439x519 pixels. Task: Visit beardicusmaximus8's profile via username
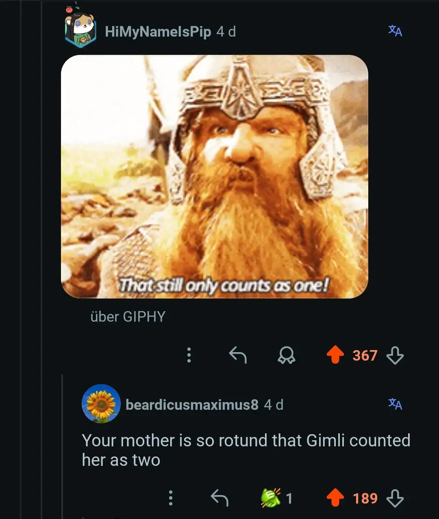pyautogui.click(x=192, y=405)
